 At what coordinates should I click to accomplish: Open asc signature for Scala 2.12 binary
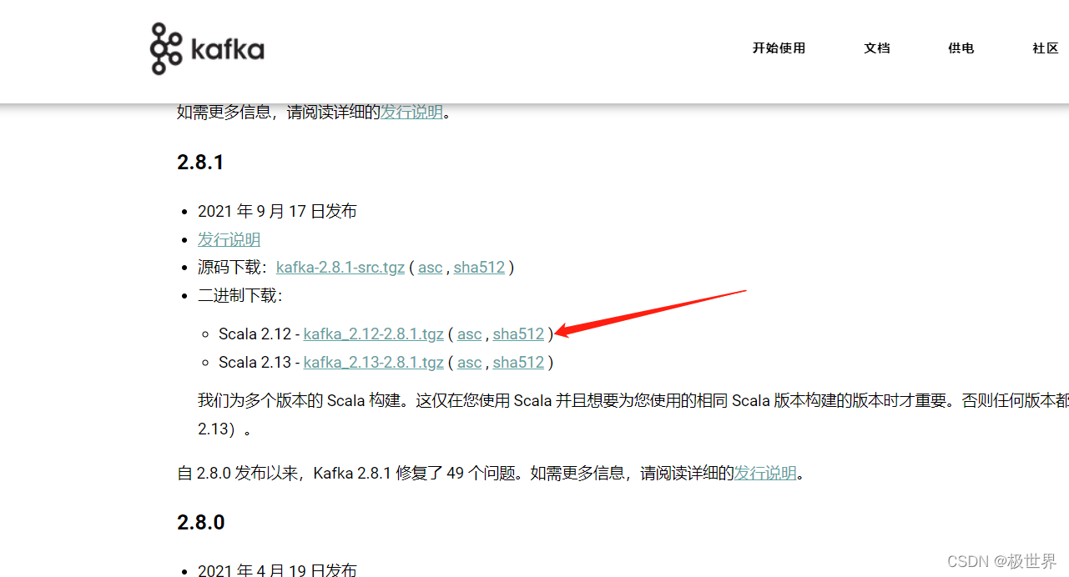(x=470, y=334)
